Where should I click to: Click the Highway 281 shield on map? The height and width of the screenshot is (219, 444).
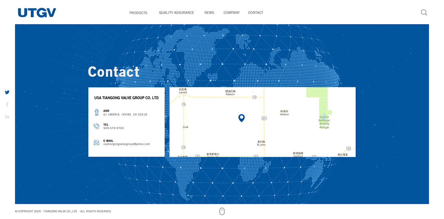tap(264, 118)
